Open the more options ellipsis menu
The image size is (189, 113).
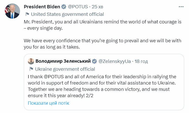coord(181,7)
